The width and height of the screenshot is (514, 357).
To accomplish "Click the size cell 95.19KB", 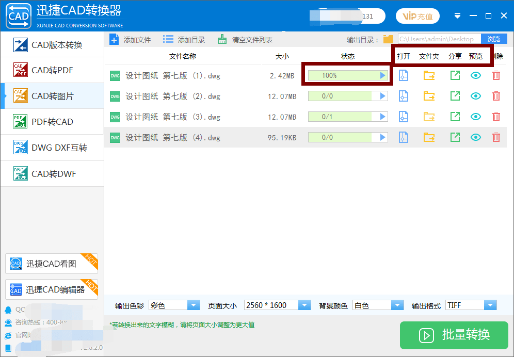I will click(282, 138).
